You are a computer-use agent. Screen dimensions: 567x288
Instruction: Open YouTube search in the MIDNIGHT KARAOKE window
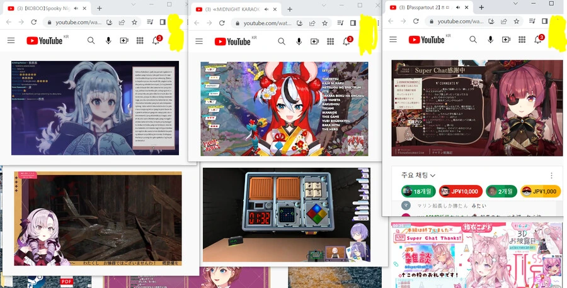(x=282, y=42)
